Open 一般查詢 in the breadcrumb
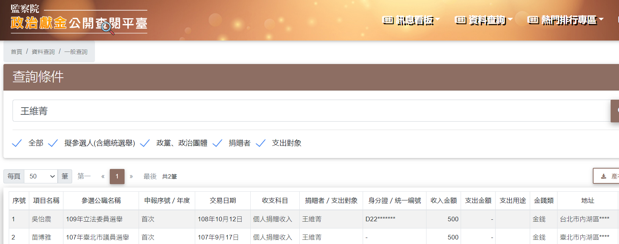 [76, 52]
